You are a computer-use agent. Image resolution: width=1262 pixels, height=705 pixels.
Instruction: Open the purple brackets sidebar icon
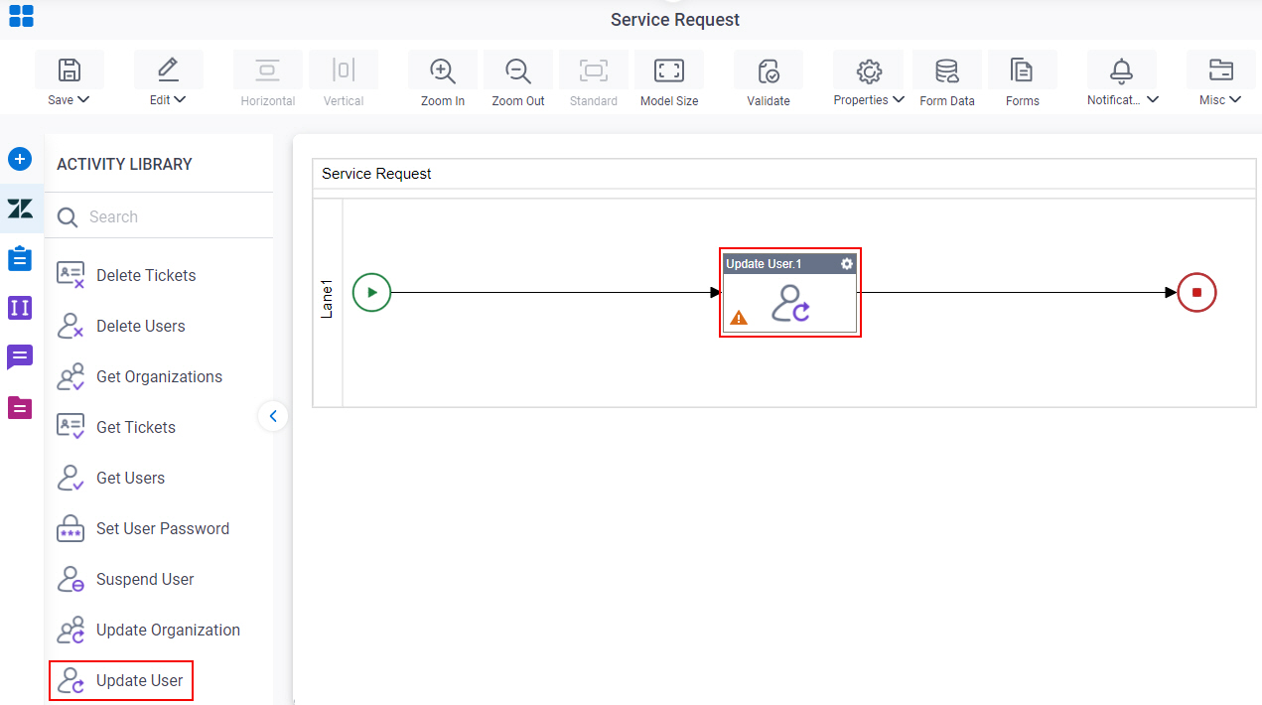pyautogui.click(x=20, y=308)
